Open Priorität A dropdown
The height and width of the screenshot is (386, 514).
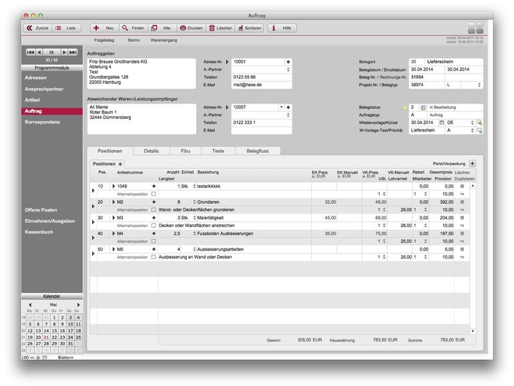coord(473,130)
